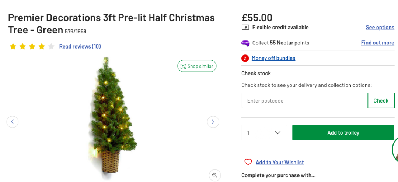This screenshot has height=182, width=398.
Task: Open the Money off bundles link
Action: pos(273,58)
